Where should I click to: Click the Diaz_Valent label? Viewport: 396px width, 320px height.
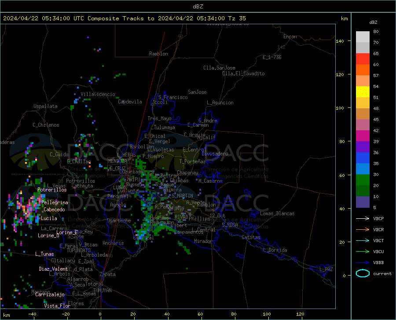(53, 269)
